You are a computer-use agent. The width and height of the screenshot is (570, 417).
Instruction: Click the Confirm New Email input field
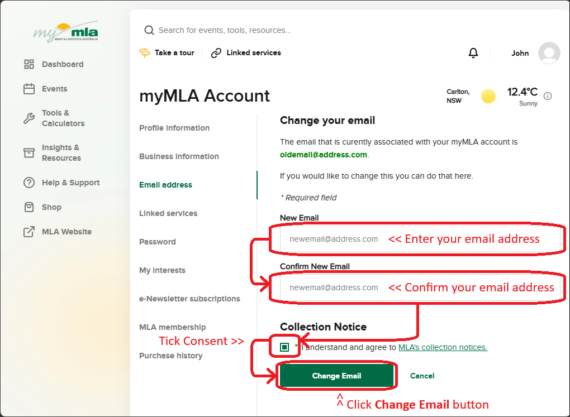click(420, 287)
